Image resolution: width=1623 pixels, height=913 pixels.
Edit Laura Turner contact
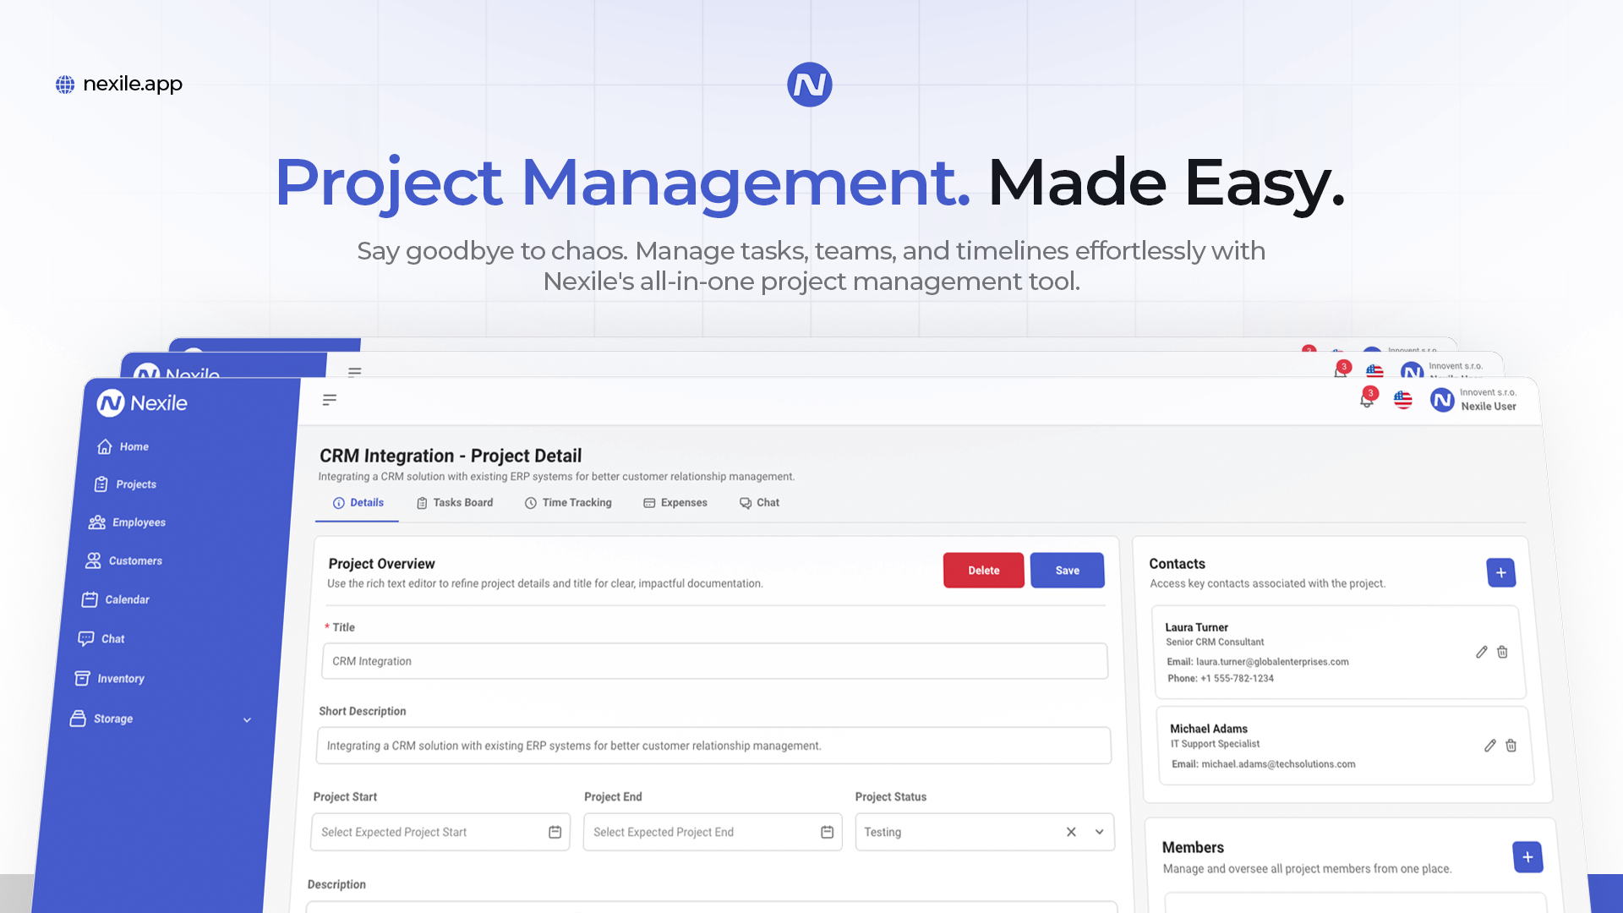point(1482,652)
